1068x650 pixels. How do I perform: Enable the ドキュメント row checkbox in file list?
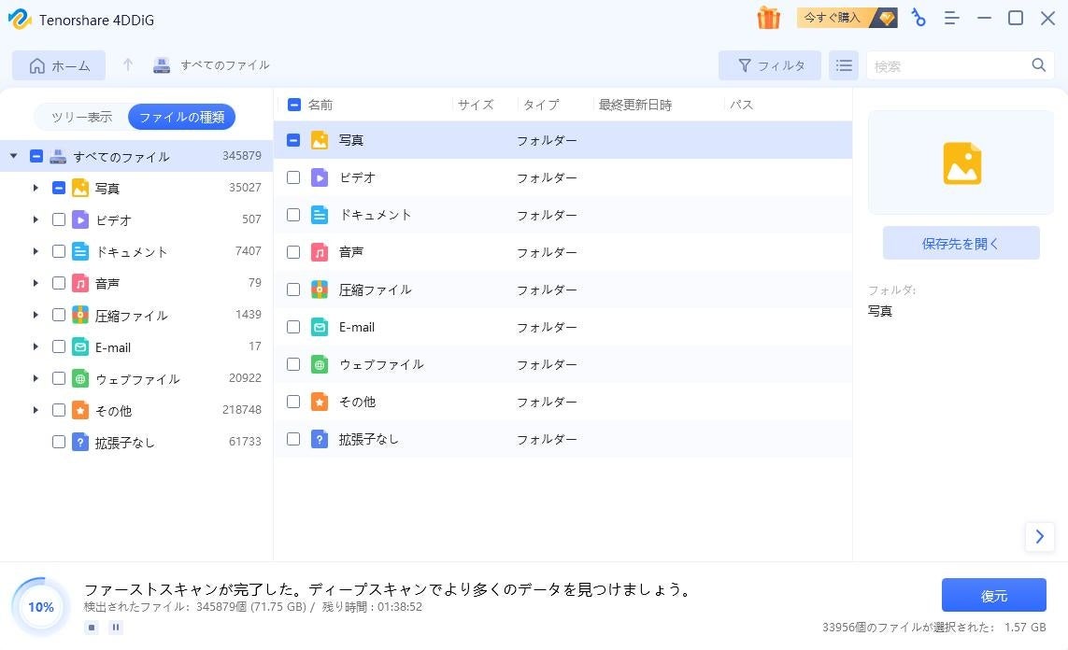[x=293, y=215]
